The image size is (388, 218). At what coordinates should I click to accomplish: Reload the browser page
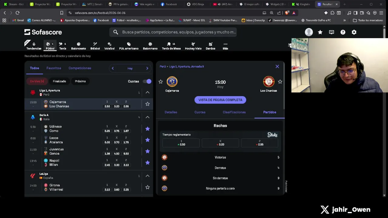point(18,13)
